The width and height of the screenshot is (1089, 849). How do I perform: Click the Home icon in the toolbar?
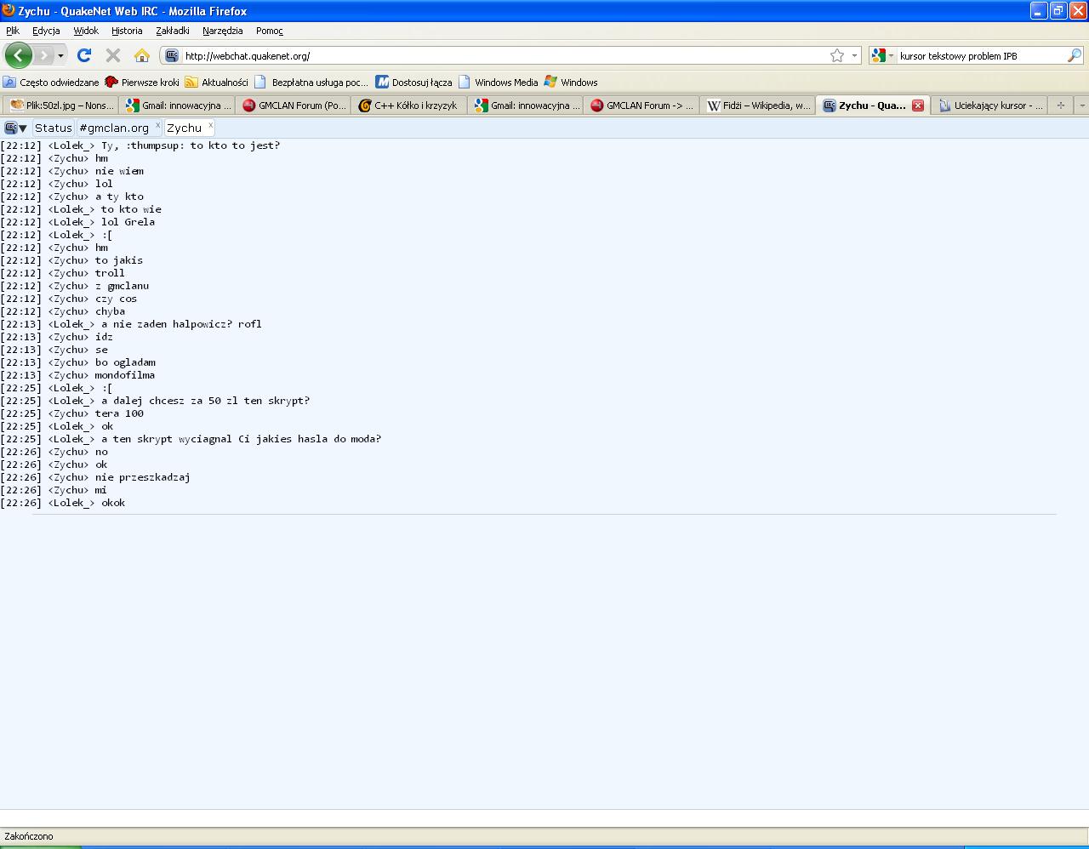(x=142, y=55)
